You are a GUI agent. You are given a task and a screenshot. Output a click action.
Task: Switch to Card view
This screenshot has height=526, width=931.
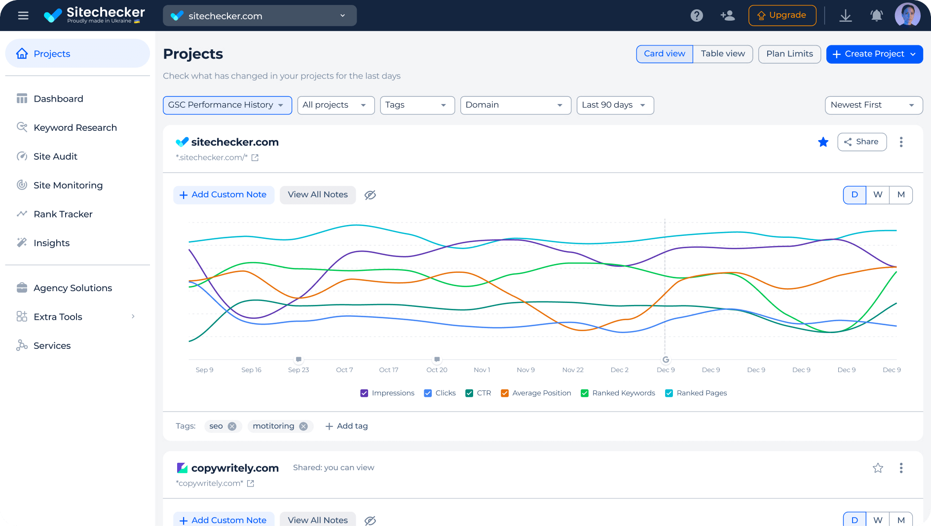click(665, 54)
